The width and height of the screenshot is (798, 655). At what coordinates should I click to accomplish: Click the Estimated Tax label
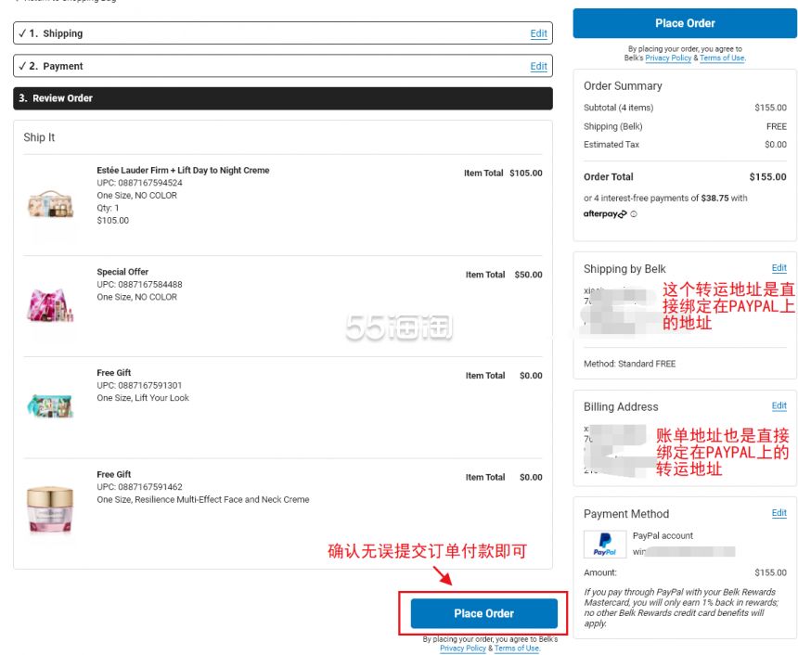[x=611, y=145]
